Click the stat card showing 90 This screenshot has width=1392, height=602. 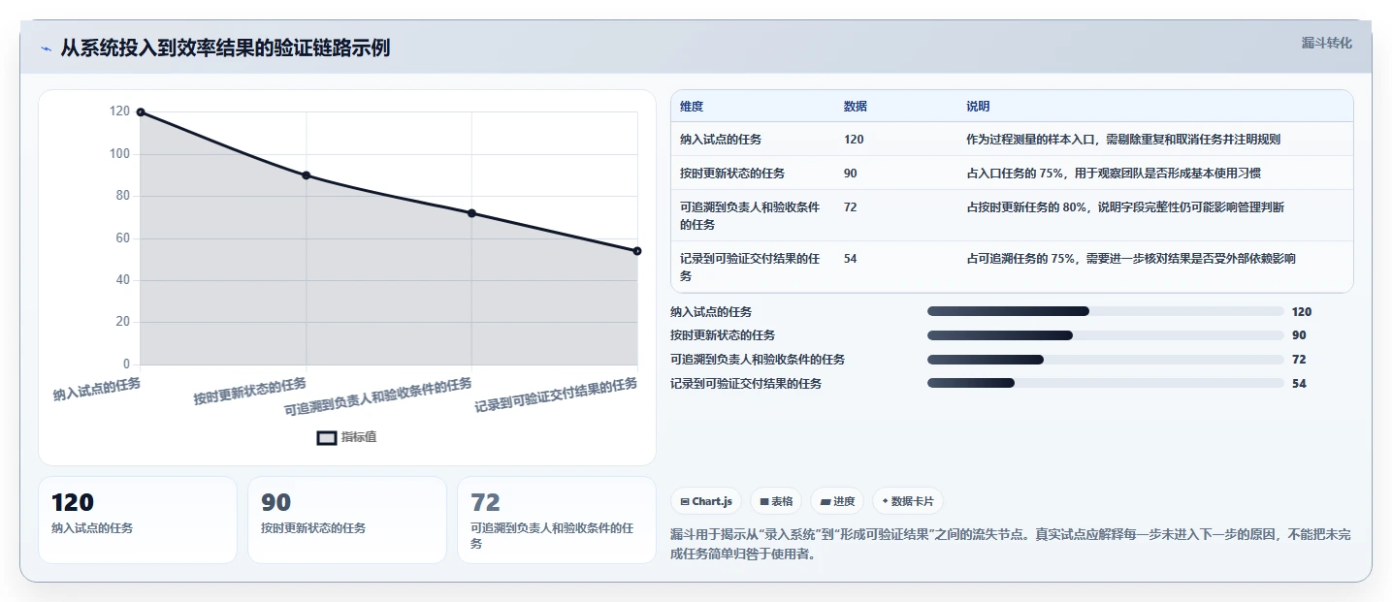[347, 520]
